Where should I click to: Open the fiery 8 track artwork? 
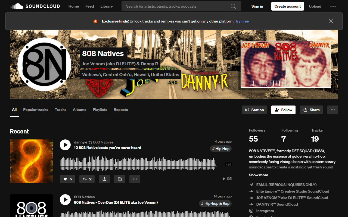tap(32, 161)
